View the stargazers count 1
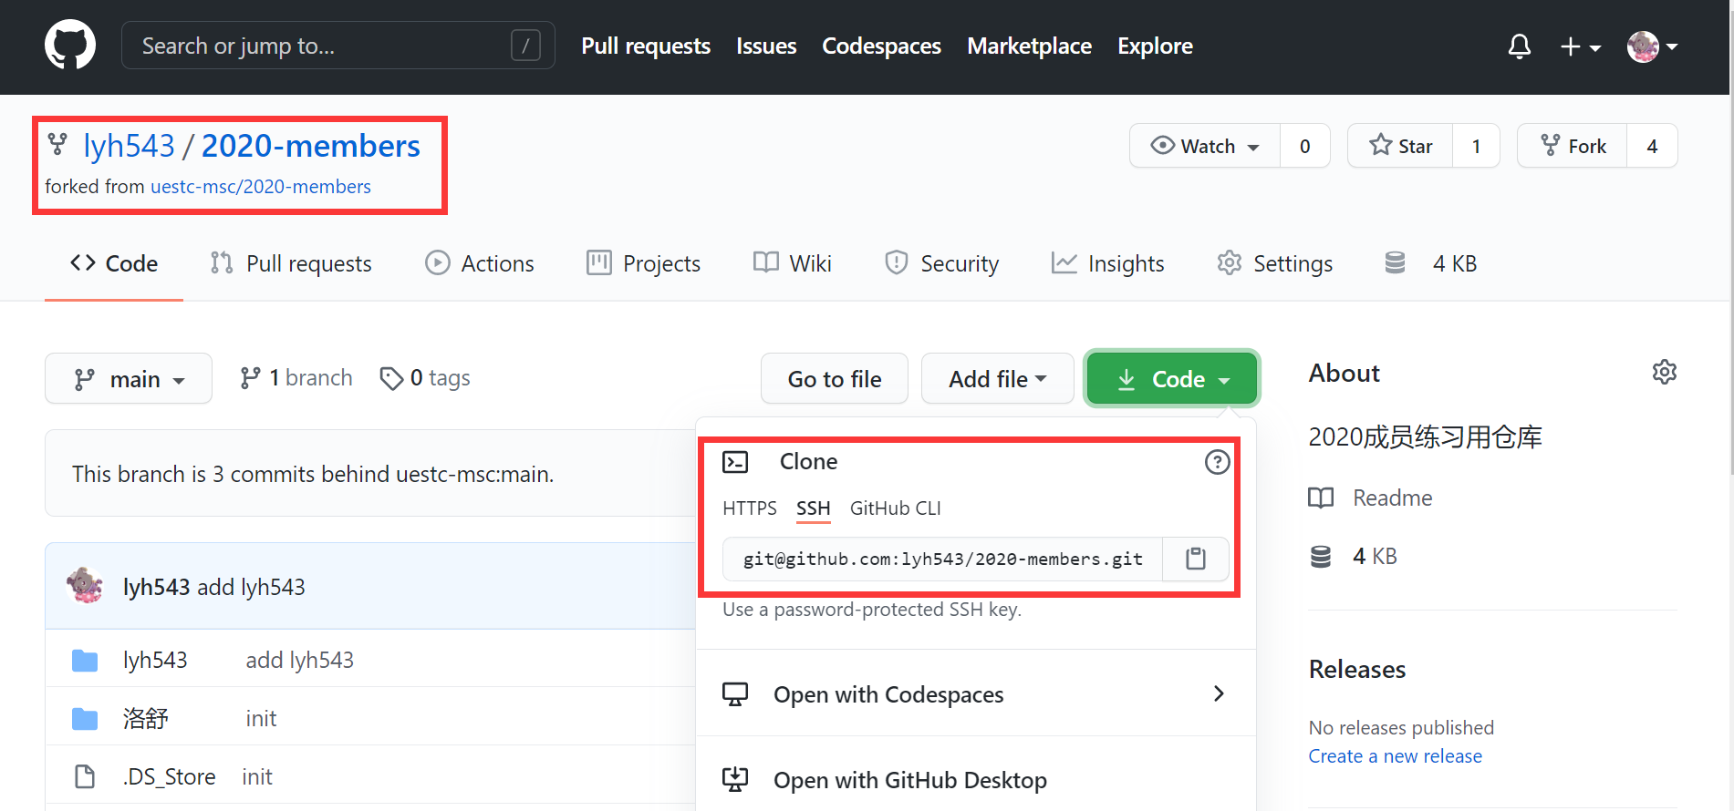 coord(1476,146)
